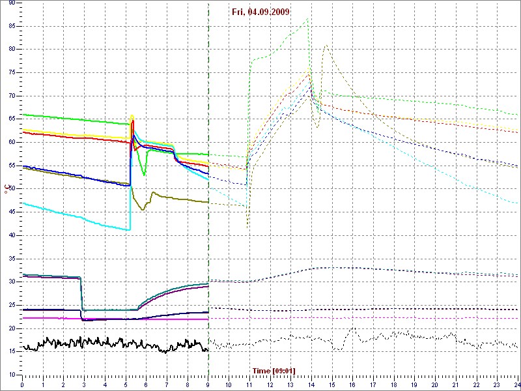The width and height of the screenshot is (521, 391).
Task: Click the date title Fri, 04.09.2009
Action: 260,12
